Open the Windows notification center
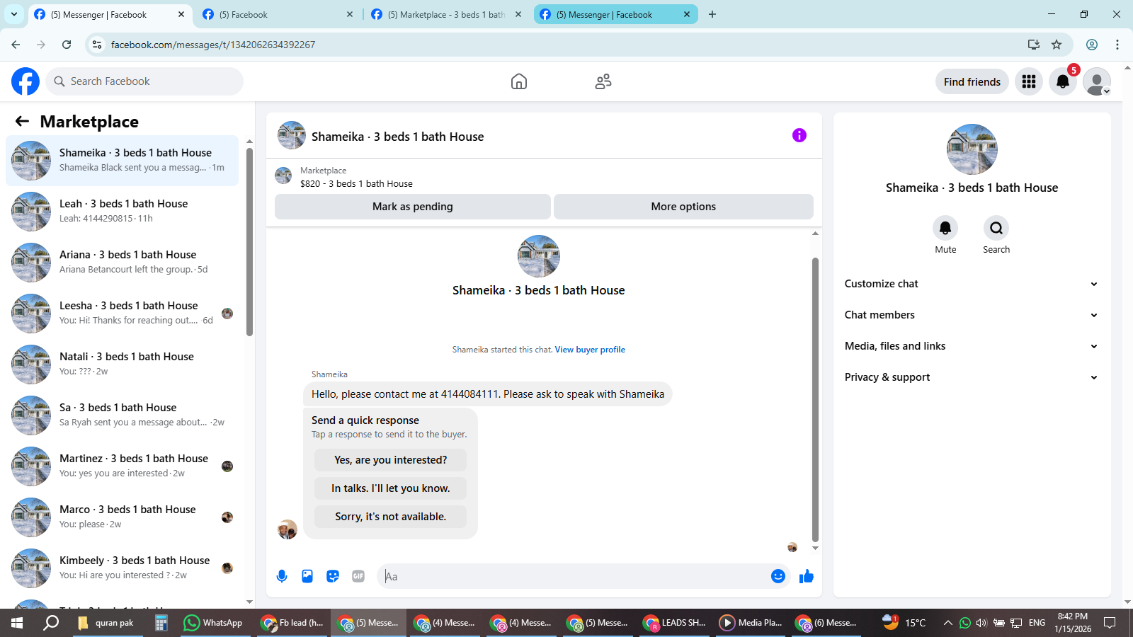Viewport: 1133px width, 637px height. pos(1110,623)
